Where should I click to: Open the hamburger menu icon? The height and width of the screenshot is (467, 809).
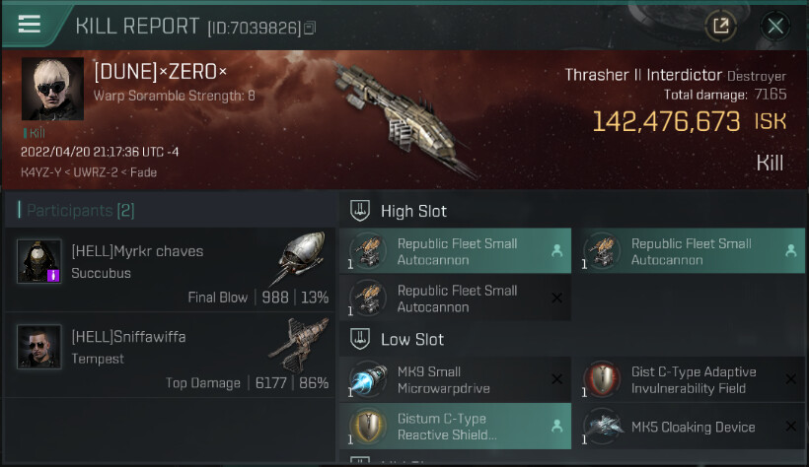[29, 24]
